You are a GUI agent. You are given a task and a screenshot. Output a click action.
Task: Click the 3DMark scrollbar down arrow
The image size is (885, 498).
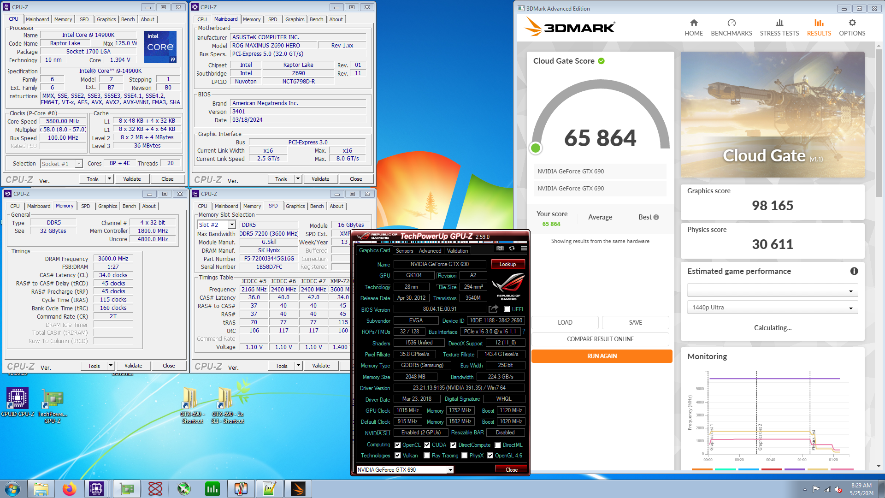879,466
